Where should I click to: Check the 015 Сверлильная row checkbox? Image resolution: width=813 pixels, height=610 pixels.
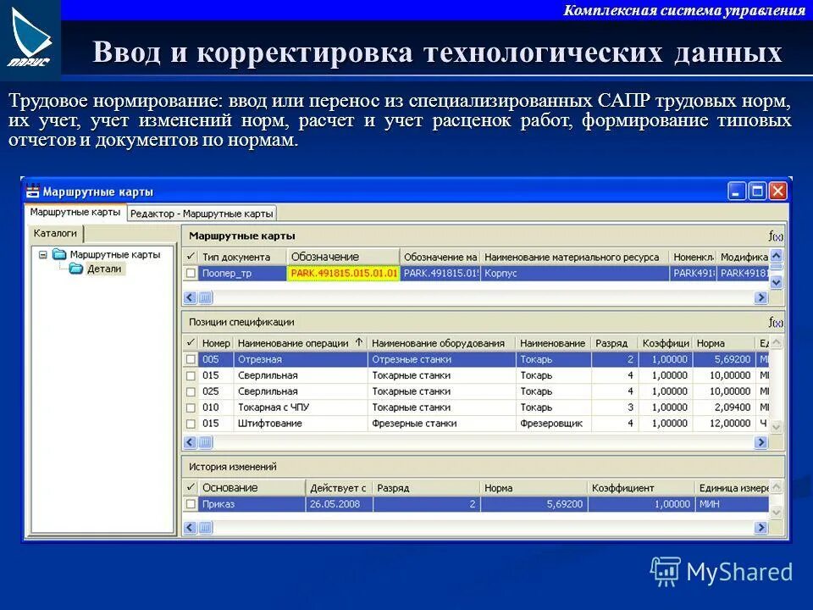[191, 375]
